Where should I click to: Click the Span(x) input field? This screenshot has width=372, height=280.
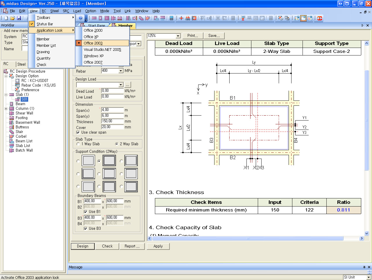[x=112, y=110]
